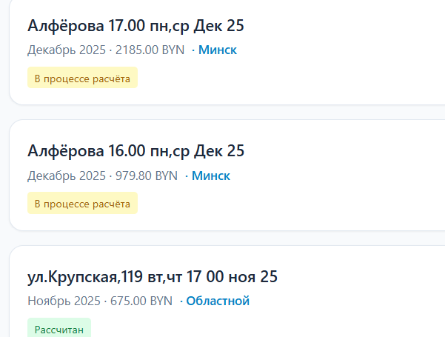
Task: Select the 979.80 BYN amount
Action: pos(147,176)
